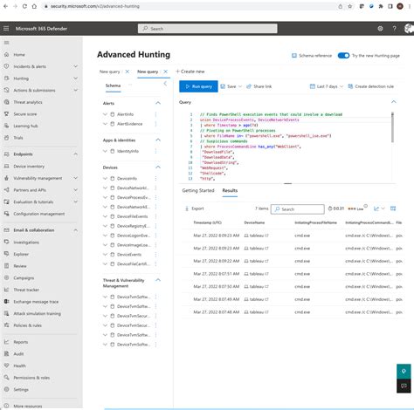Open Threat tracker in the sidebar
Screen dimensions: 414x410
[x=26, y=290]
